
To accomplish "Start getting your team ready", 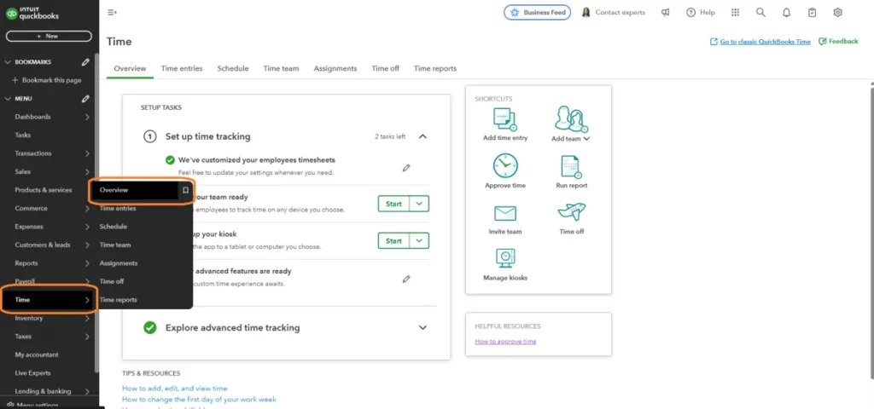I will [393, 204].
